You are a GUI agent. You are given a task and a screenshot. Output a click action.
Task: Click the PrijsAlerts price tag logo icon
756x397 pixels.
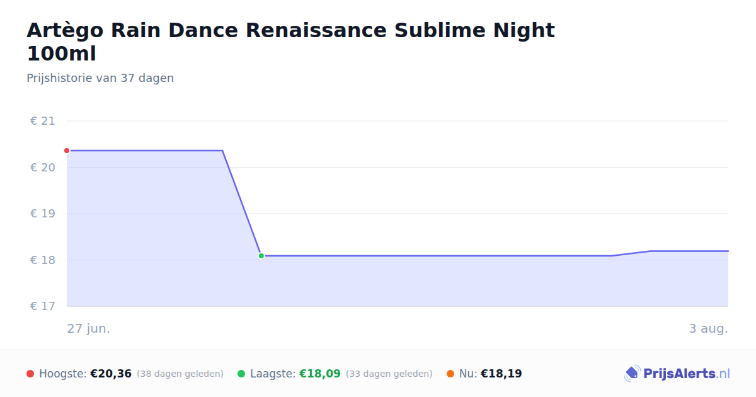click(x=632, y=374)
